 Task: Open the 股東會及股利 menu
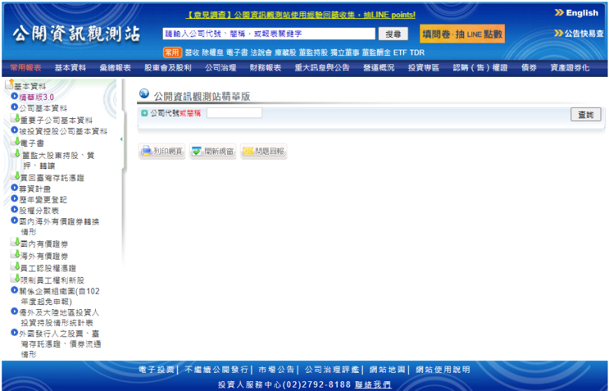pyautogui.click(x=168, y=68)
